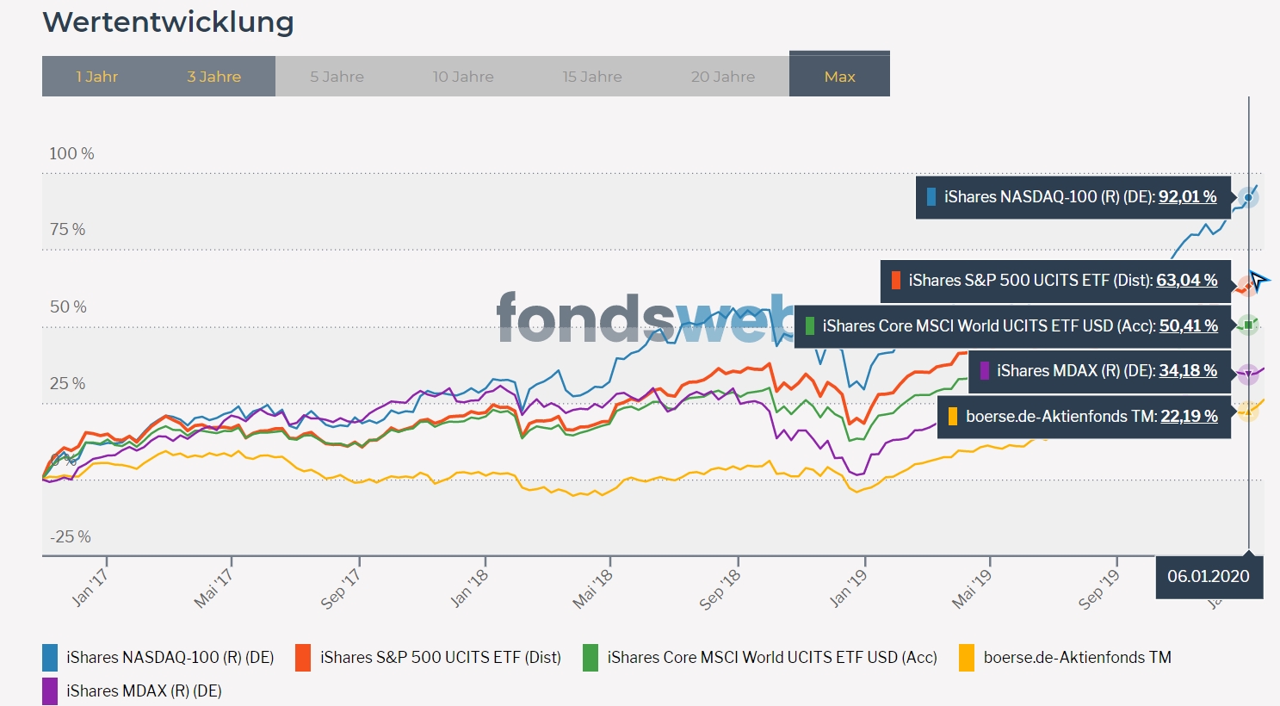Toggle iShares MDAX (R) (DE) legend entry
This screenshot has width=1280, height=706.
pos(133,691)
